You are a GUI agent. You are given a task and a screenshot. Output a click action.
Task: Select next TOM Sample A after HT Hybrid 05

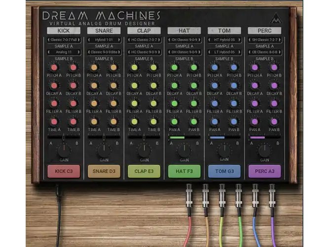click(x=239, y=40)
